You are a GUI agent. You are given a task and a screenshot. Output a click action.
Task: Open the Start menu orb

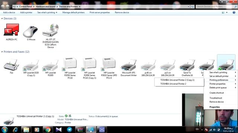4,130
